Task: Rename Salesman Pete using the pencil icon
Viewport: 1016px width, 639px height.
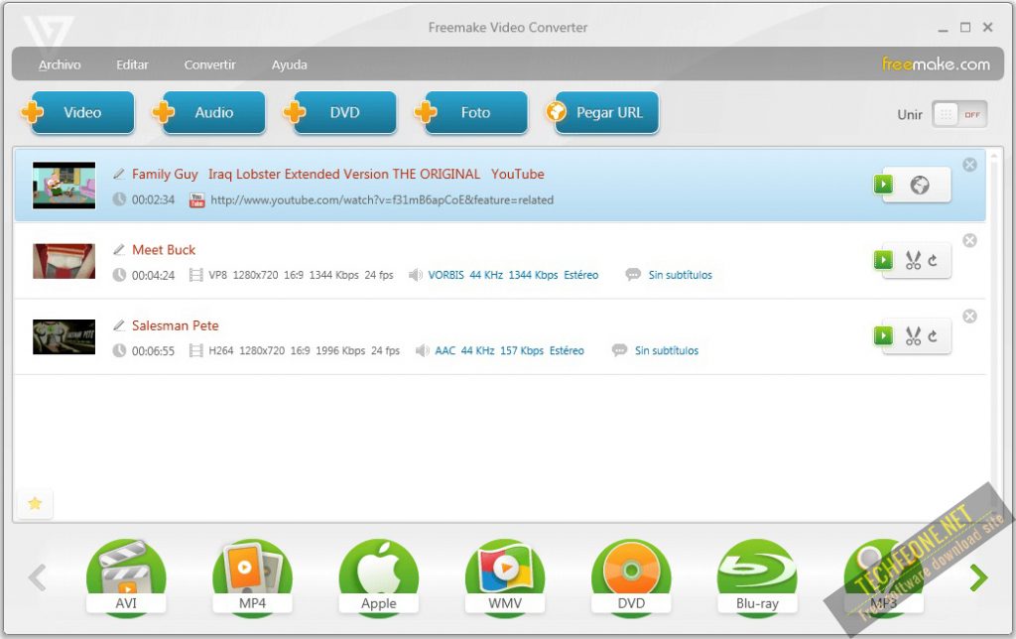Action: [119, 325]
